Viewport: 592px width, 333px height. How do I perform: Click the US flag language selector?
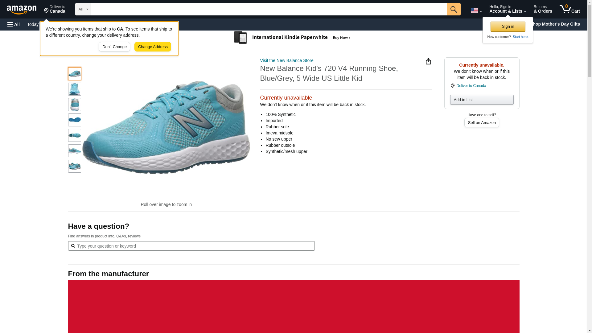(476, 10)
